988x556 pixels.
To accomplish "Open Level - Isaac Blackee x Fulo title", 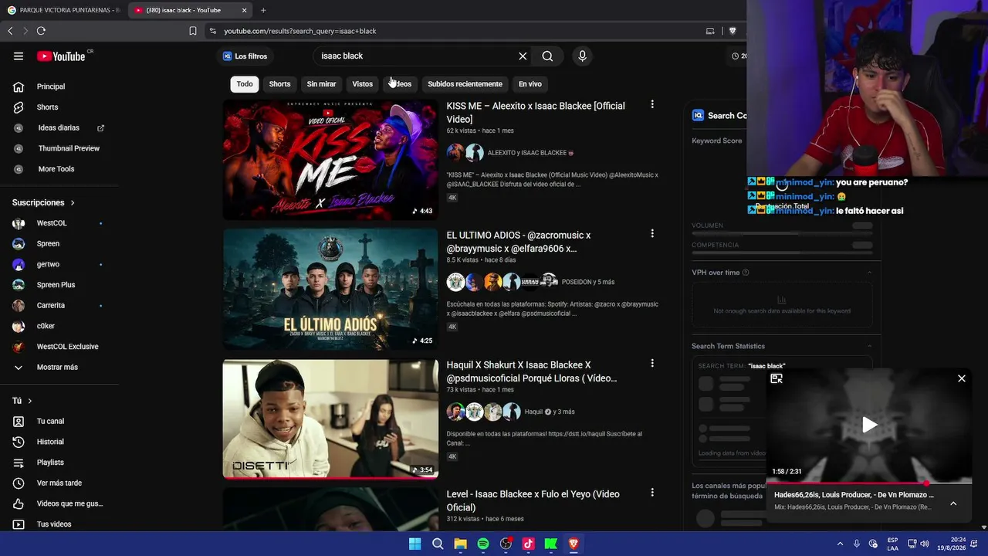I will 533,500.
